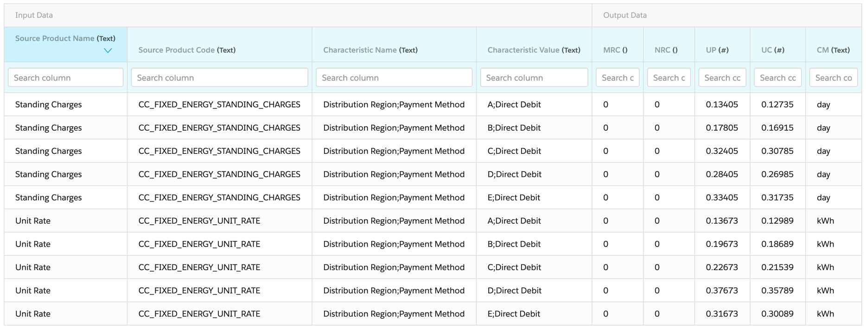
Task: Click Distribution Region;Payment Method in UP 0.17805 row
Action: (x=394, y=128)
